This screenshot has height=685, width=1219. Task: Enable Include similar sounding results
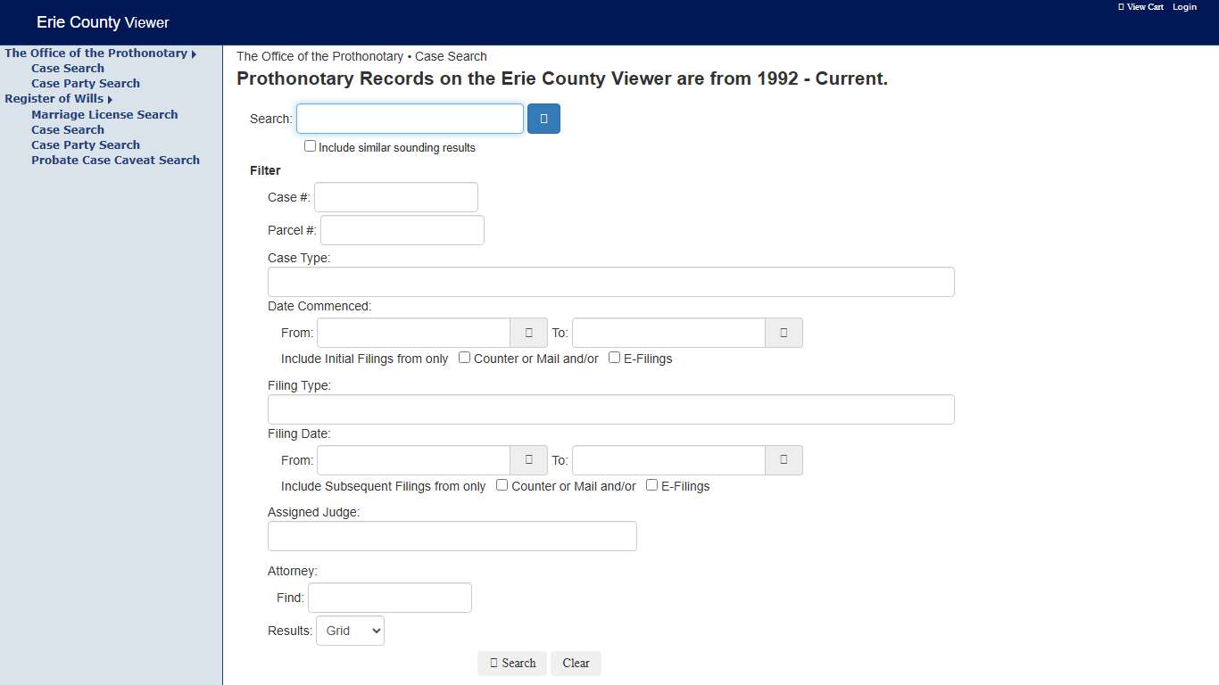[311, 146]
